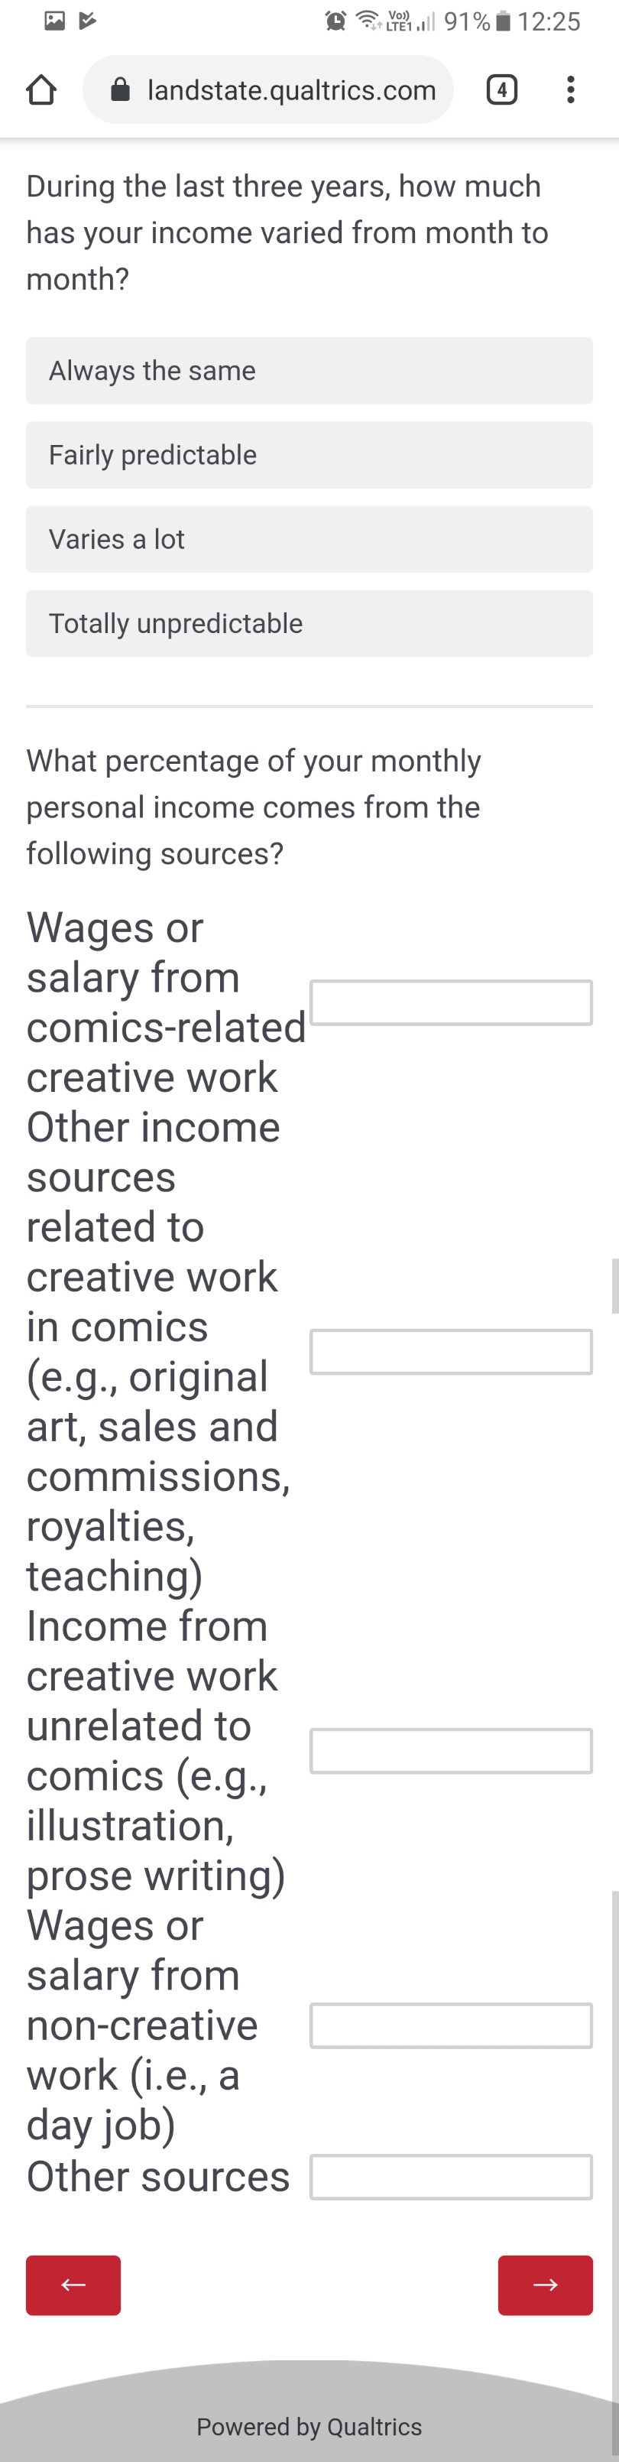Focus the other comics income sources field
Screen dimensions: 619x2462
(451, 1352)
